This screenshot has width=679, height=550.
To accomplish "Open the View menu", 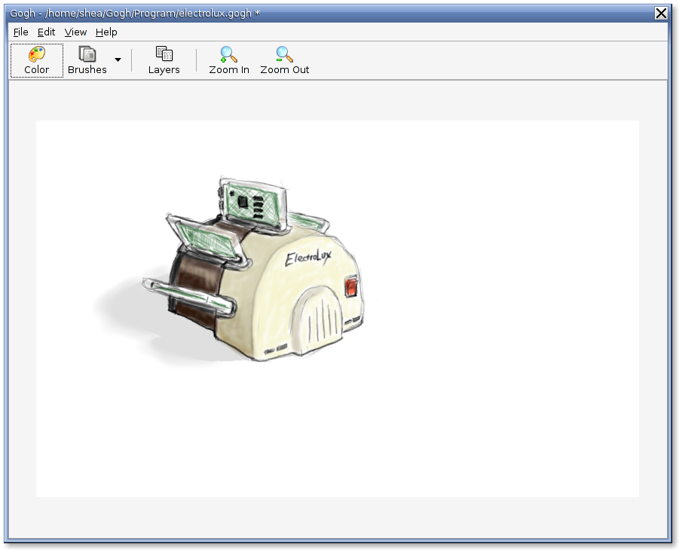I will (x=75, y=32).
